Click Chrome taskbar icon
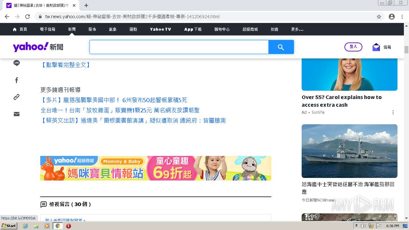Viewport: 409px width, 230px height. (x=58, y=226)
